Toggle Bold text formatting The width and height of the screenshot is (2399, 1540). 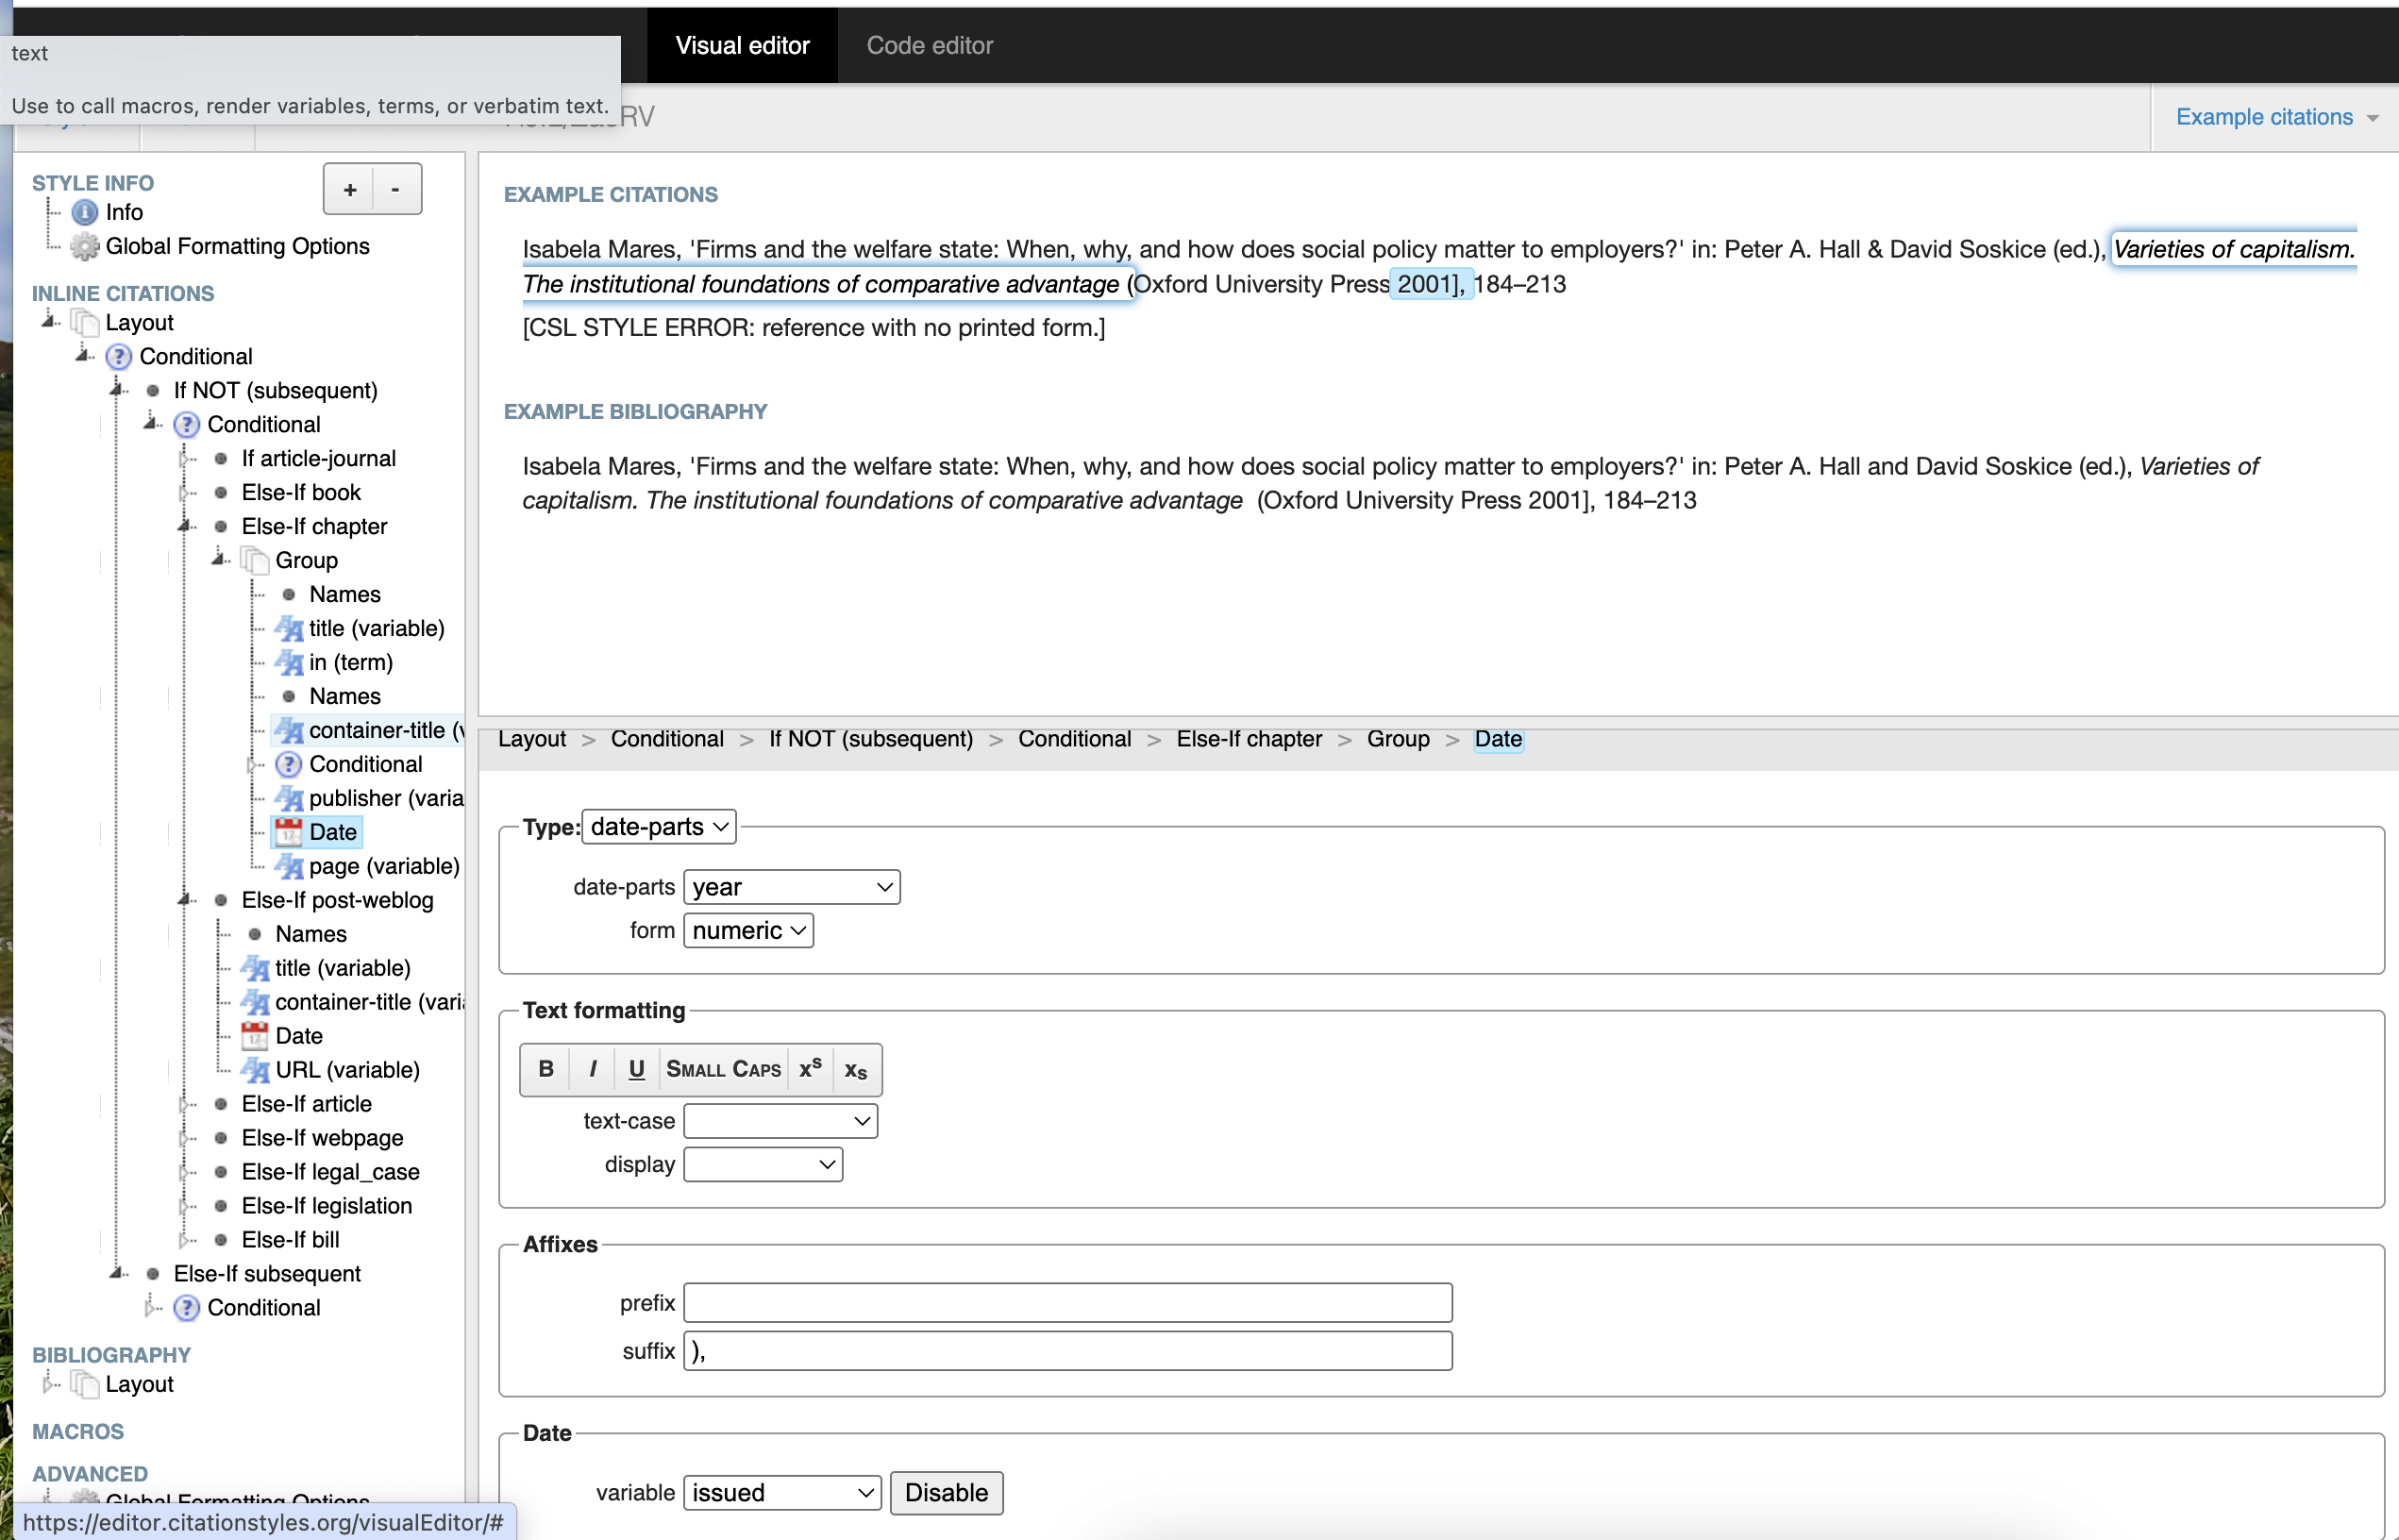point(546,1069)
